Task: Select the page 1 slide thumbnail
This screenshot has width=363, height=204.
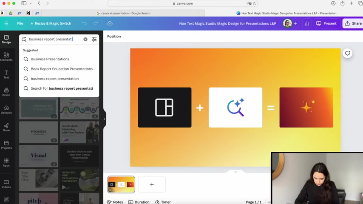Action: point(121,184)
